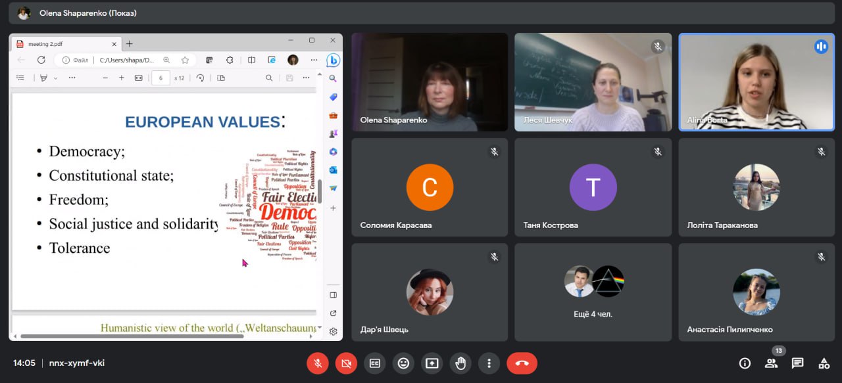Open Internet Explorer mode icon
The height and width of the screenshot is (383, 842).
coord(272,60)
